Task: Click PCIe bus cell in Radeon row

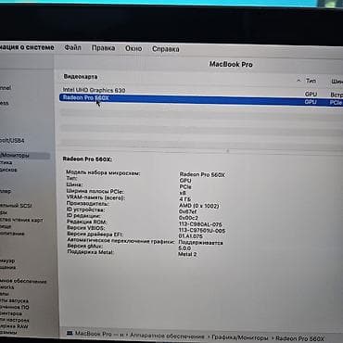Action: click(336, 103)
